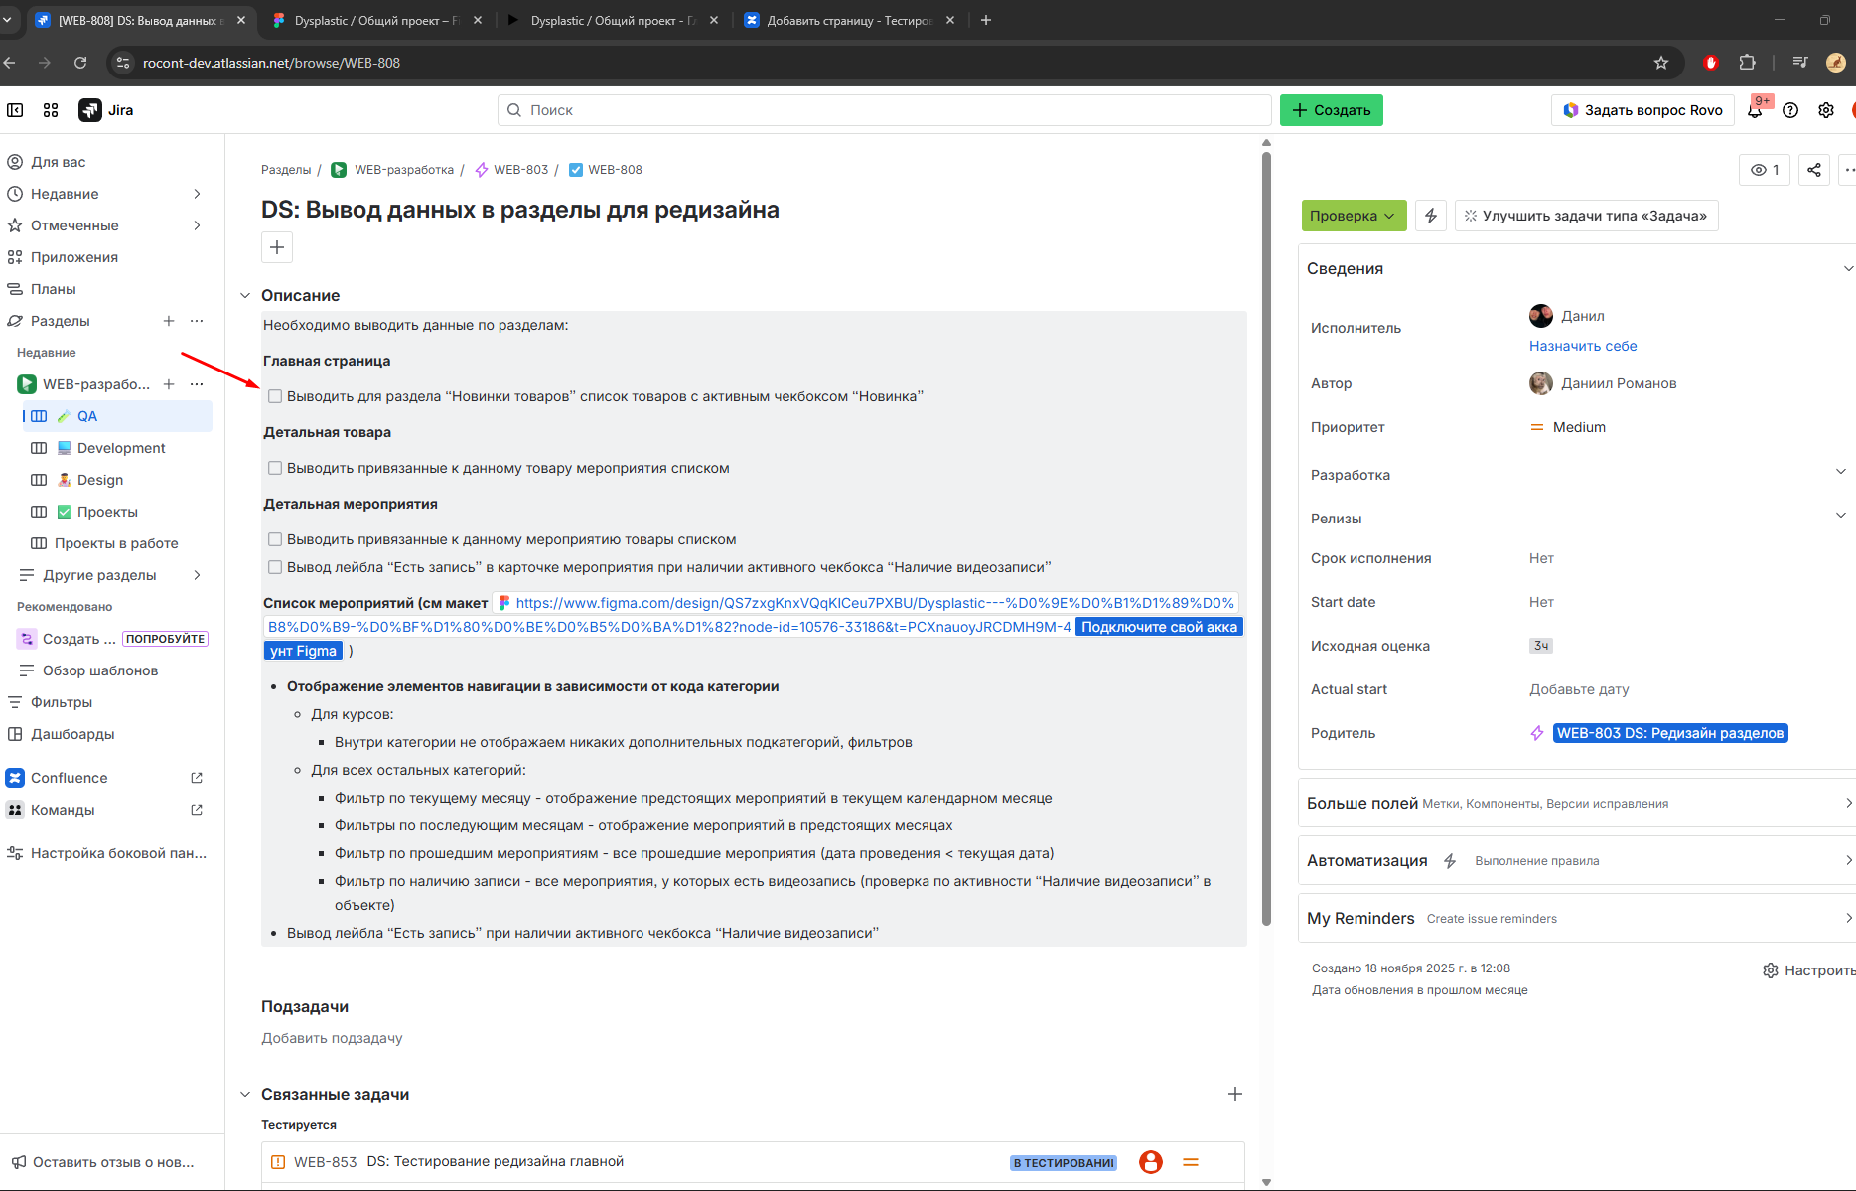Click the lightning automation icon beside Проверка

click(x=1430, y=216)
